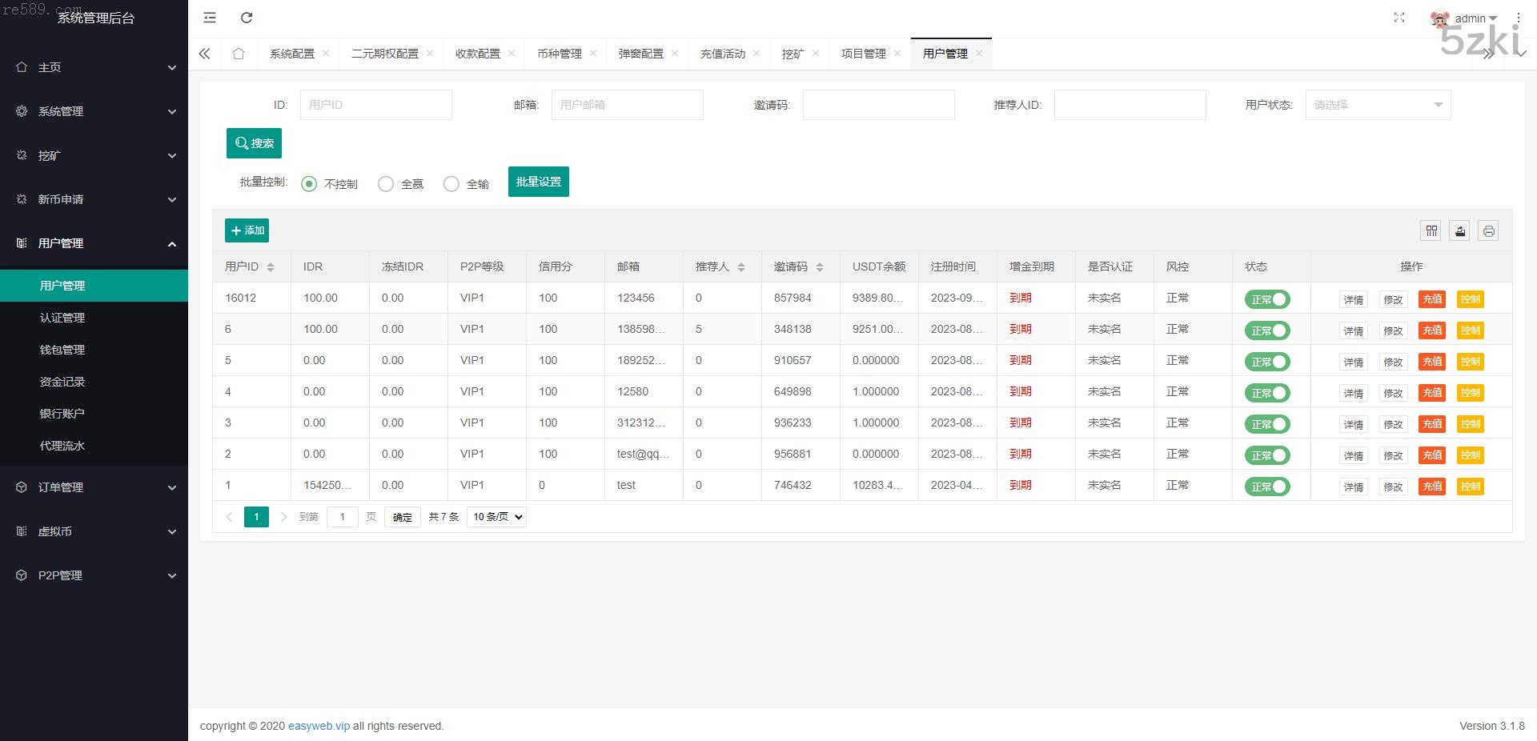Open the column filter grid icon
The width and height of the screenshot is (1537, 741).
pos(1431,231)
